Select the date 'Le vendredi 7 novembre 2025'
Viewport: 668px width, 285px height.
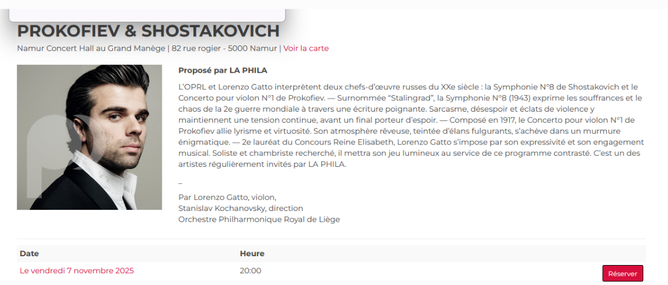point(76,271)
